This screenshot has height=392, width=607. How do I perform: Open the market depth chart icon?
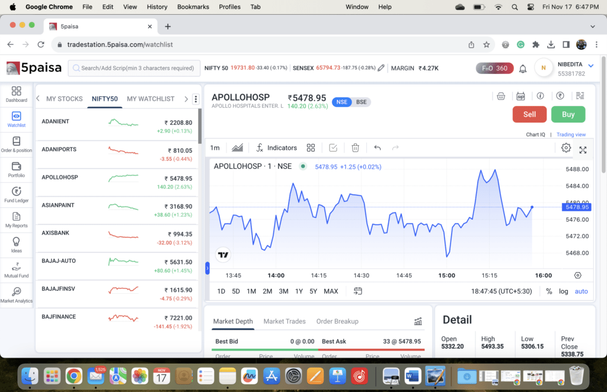[418, 322]
